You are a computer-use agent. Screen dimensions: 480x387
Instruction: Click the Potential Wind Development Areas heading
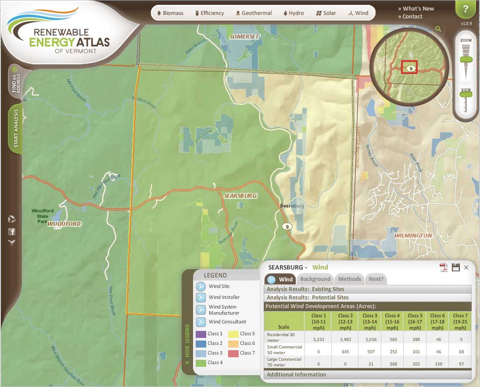(x=321, y=307)
